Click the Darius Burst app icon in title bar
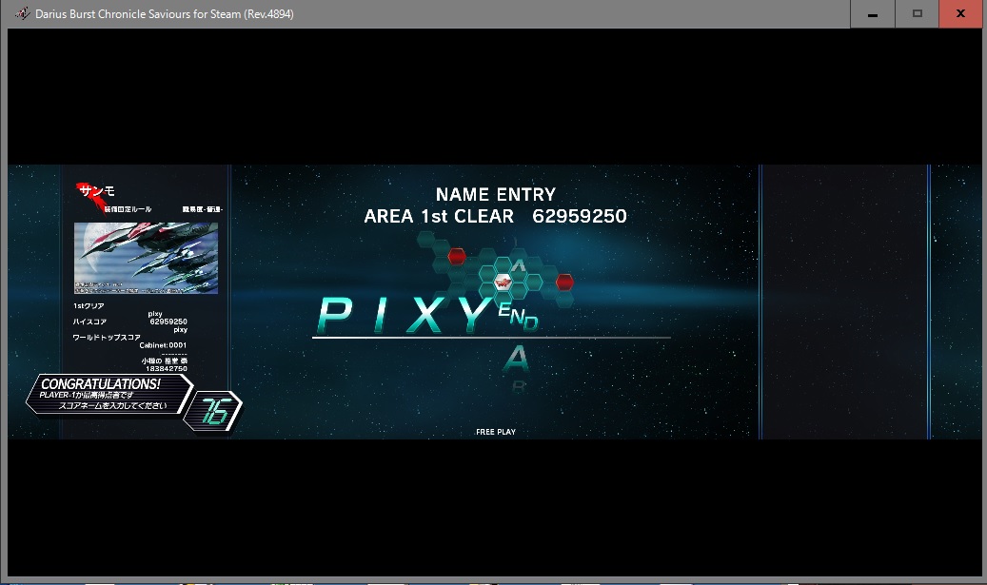Screen dimensions: 987x585 [22, 13]
